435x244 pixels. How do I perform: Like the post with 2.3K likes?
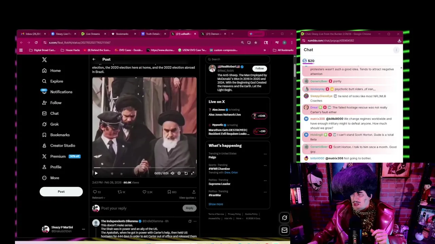147,192
